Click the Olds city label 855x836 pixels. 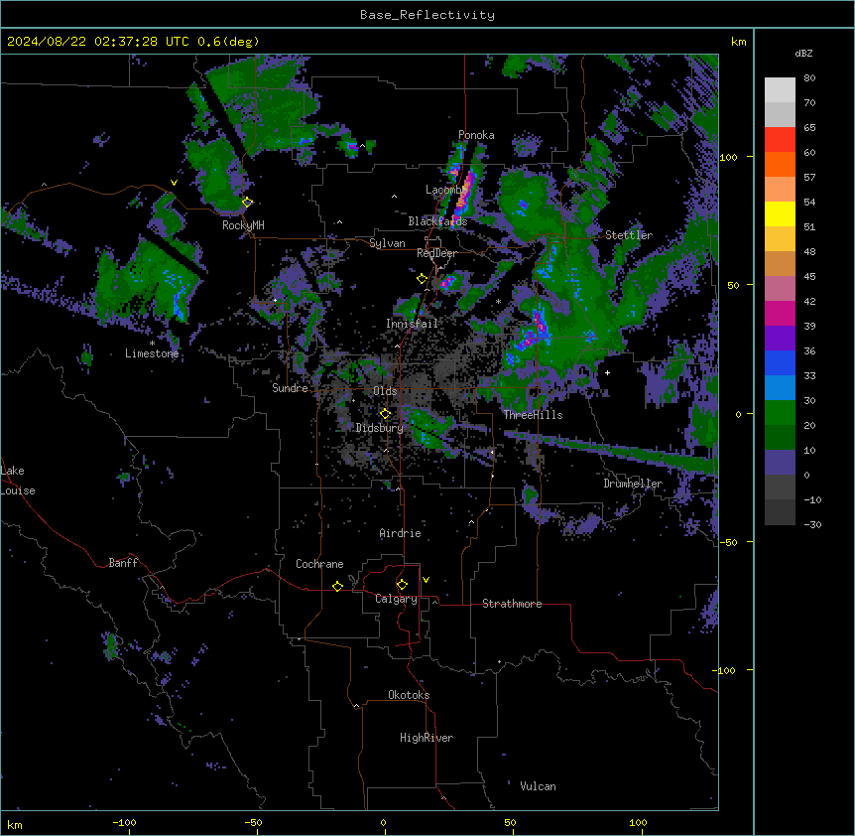(385, 391)
